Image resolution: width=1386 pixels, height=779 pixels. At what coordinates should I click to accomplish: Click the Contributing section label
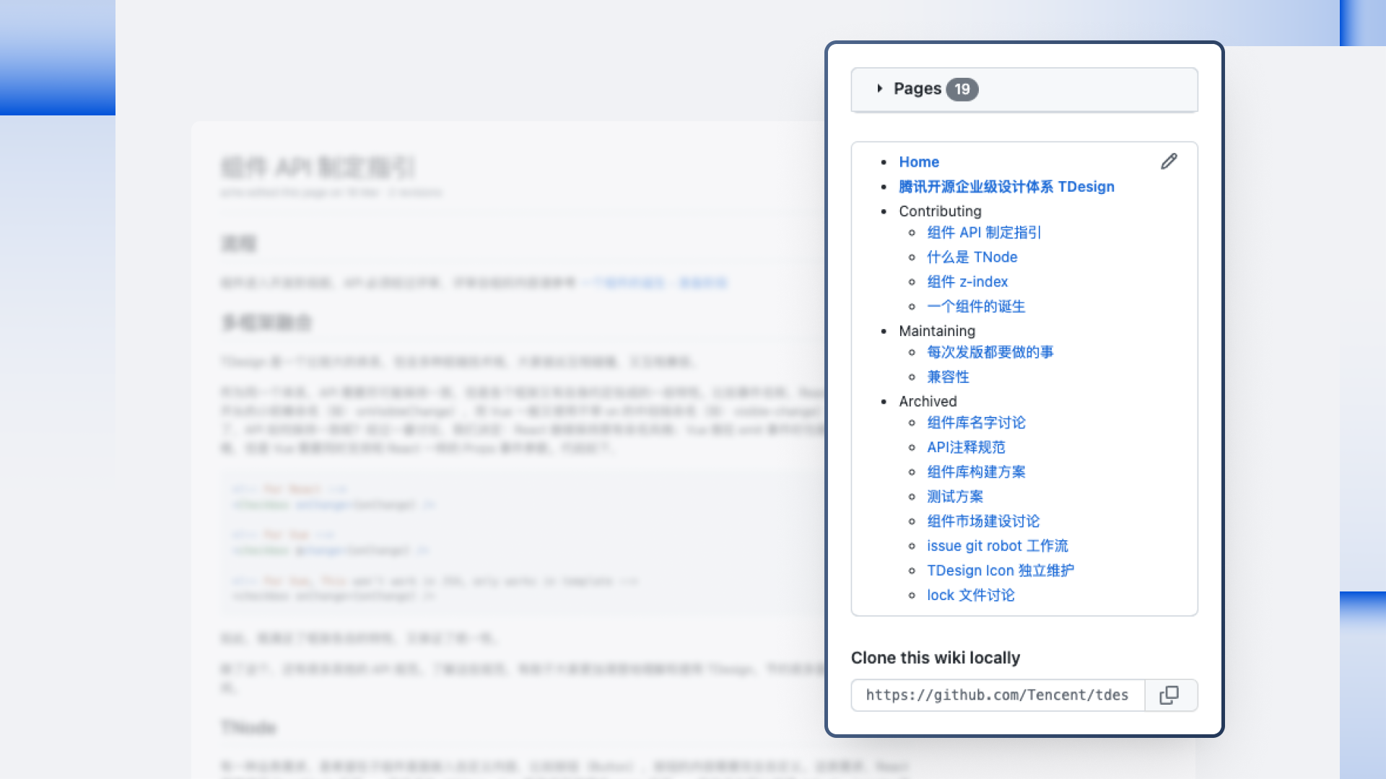click(x=940, y=211)
